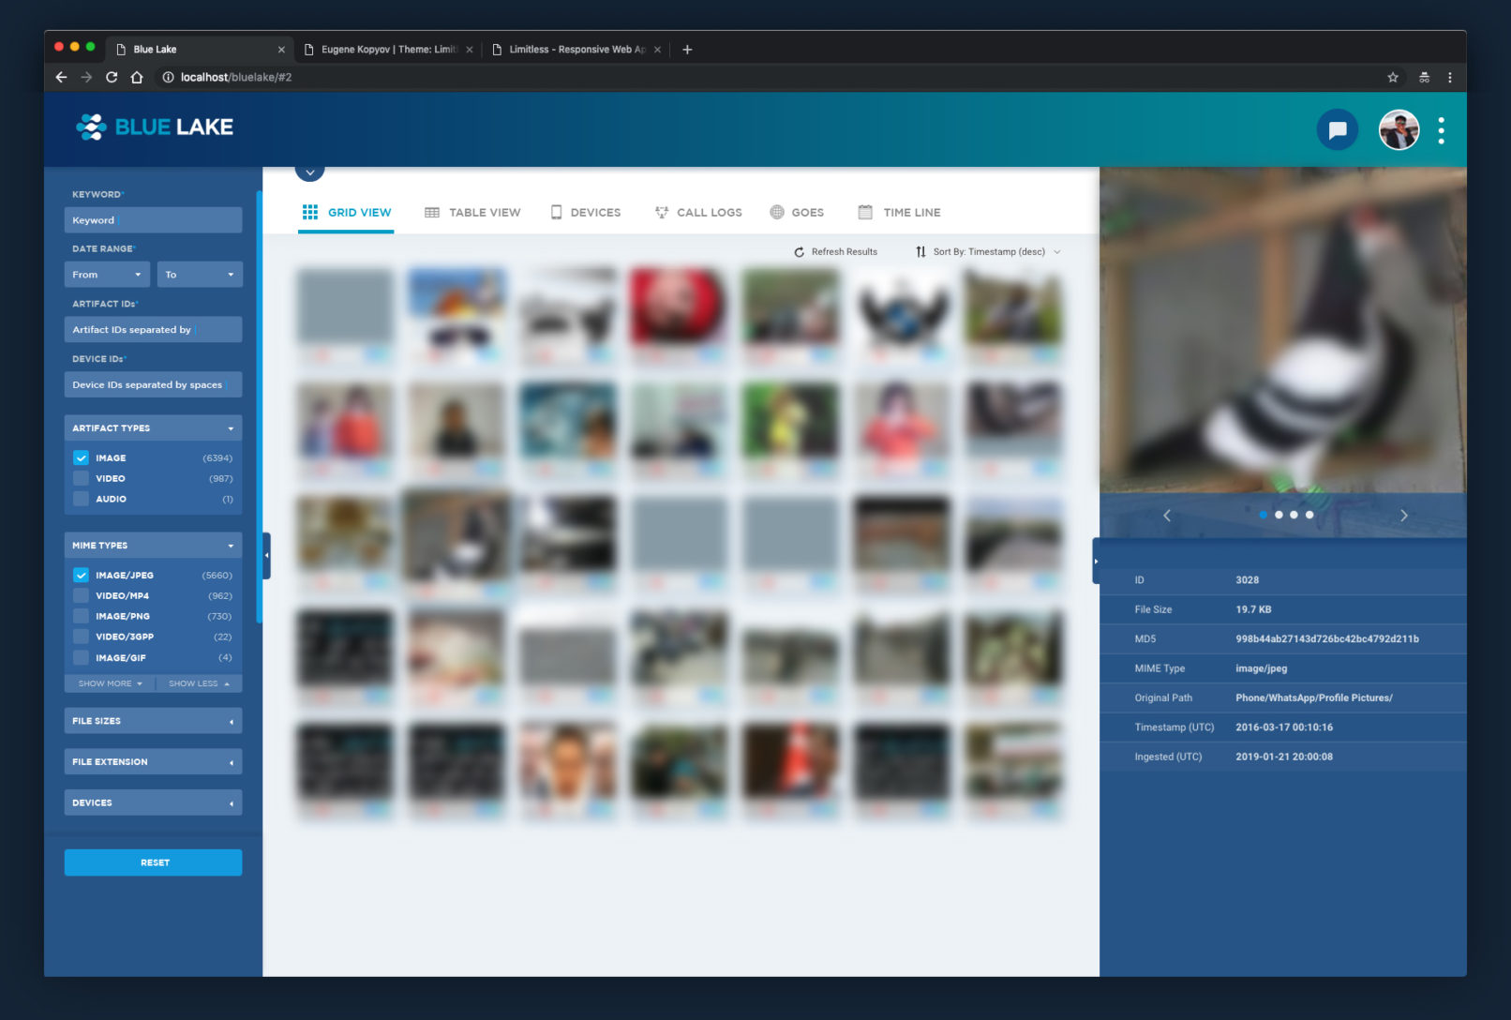Open the chat messages icon
1511x1020 pixels.
pyautogui.click(x=1337, y=130)
